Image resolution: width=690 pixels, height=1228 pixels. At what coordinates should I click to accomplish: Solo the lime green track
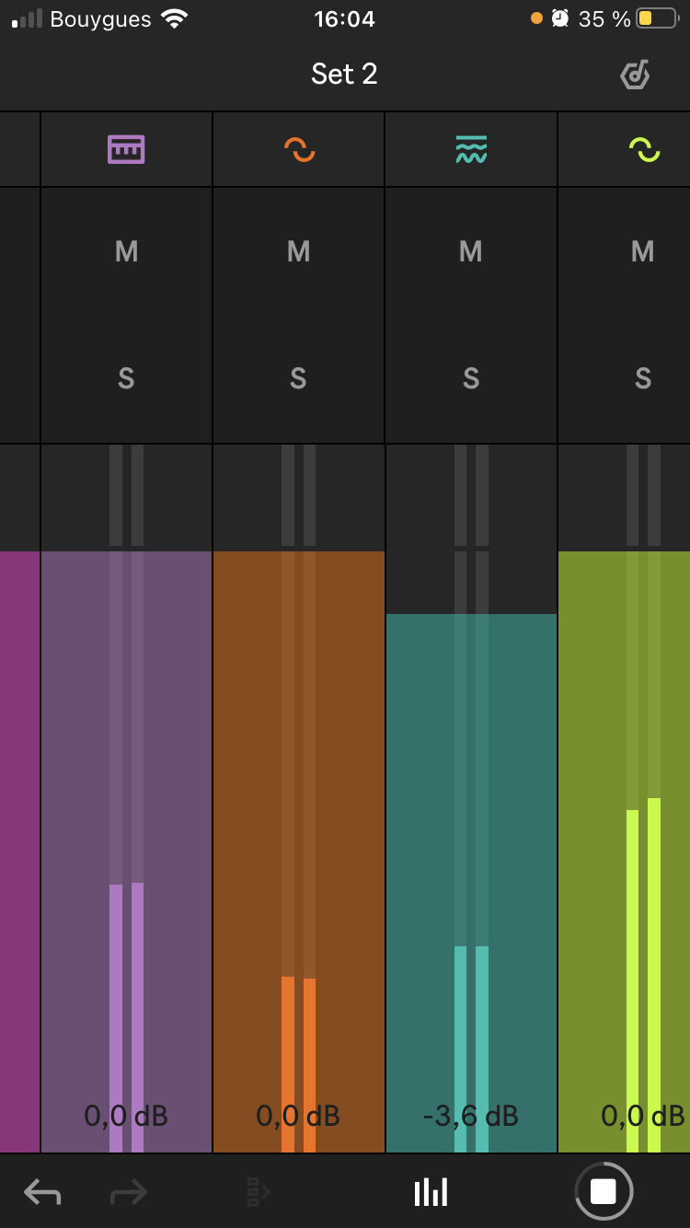(x=643, y=378)
